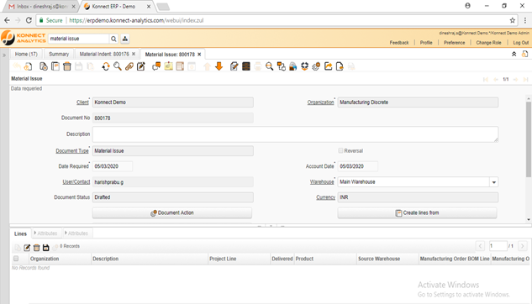The width and height of the screenshot is (532, 304).
Task: Close the Material Issue: 800178 tab
Action: point(199,55)
